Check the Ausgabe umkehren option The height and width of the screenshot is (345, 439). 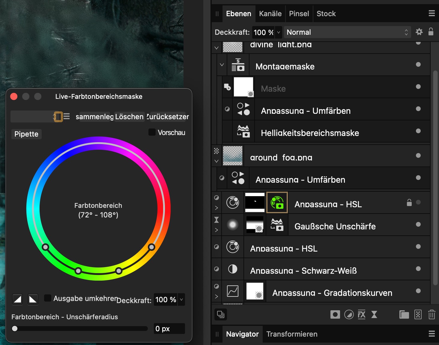[48, 298]
